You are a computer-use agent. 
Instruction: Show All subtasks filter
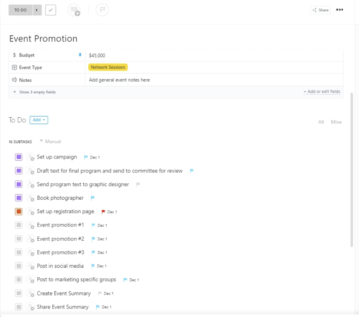[x=321, y=122]
